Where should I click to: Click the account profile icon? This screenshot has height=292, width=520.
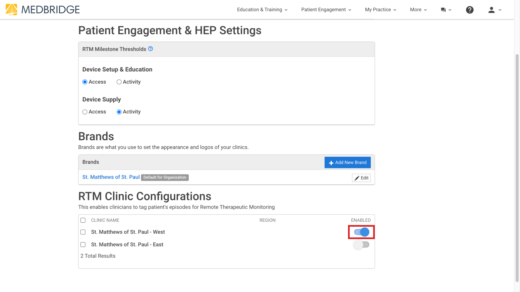coord(492,10)
